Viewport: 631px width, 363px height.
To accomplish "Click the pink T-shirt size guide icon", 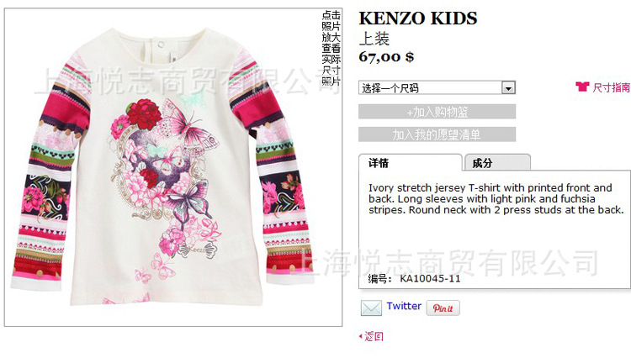I will (582, 87).
